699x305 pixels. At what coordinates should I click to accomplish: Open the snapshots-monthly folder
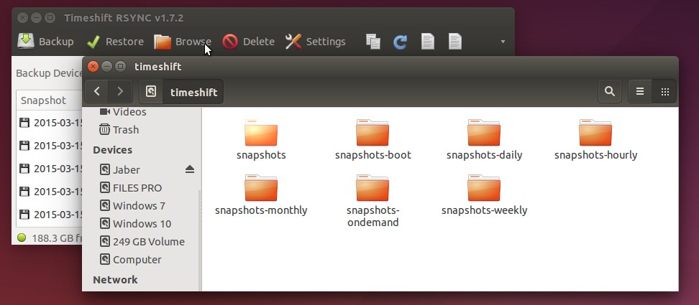coord(261,194)
